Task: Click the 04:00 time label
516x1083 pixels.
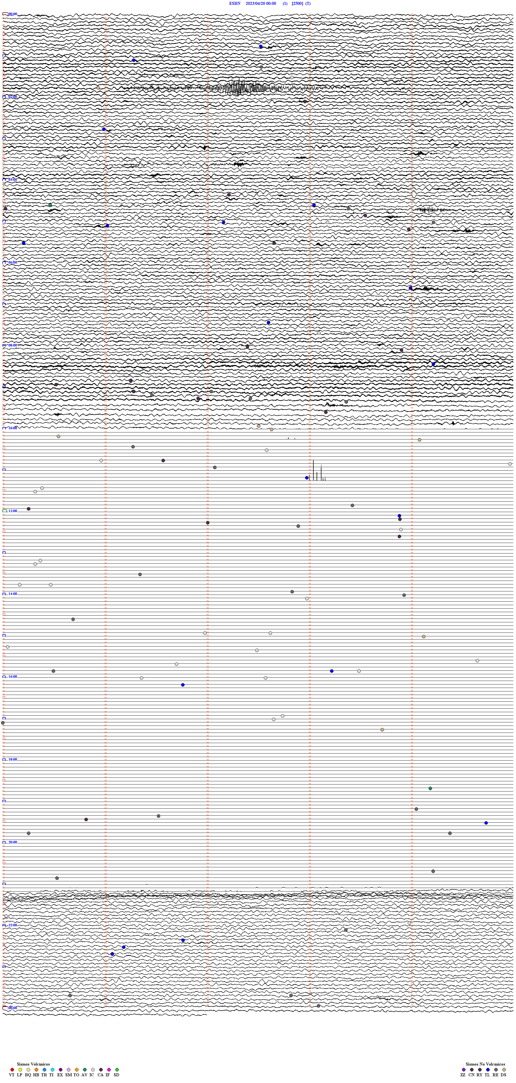Action: pos(13,180)
